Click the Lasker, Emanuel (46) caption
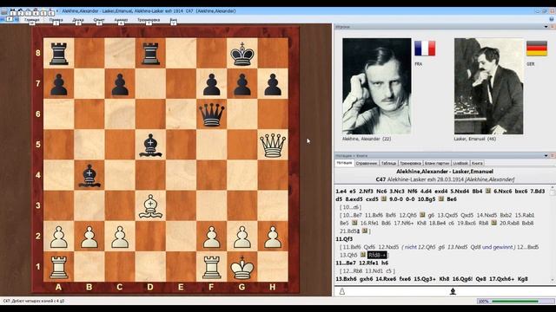 coord(475,139)
